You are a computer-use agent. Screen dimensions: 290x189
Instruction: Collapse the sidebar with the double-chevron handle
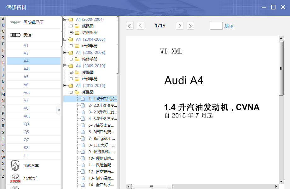59,110
